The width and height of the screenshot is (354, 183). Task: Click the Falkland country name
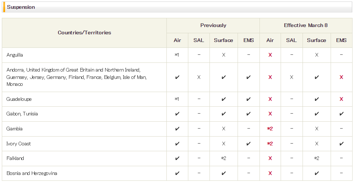point(15,159)
